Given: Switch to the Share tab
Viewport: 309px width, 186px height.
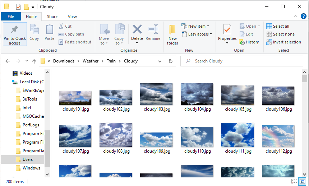Looking at the screenshot, I should click(x=52, y=17).
